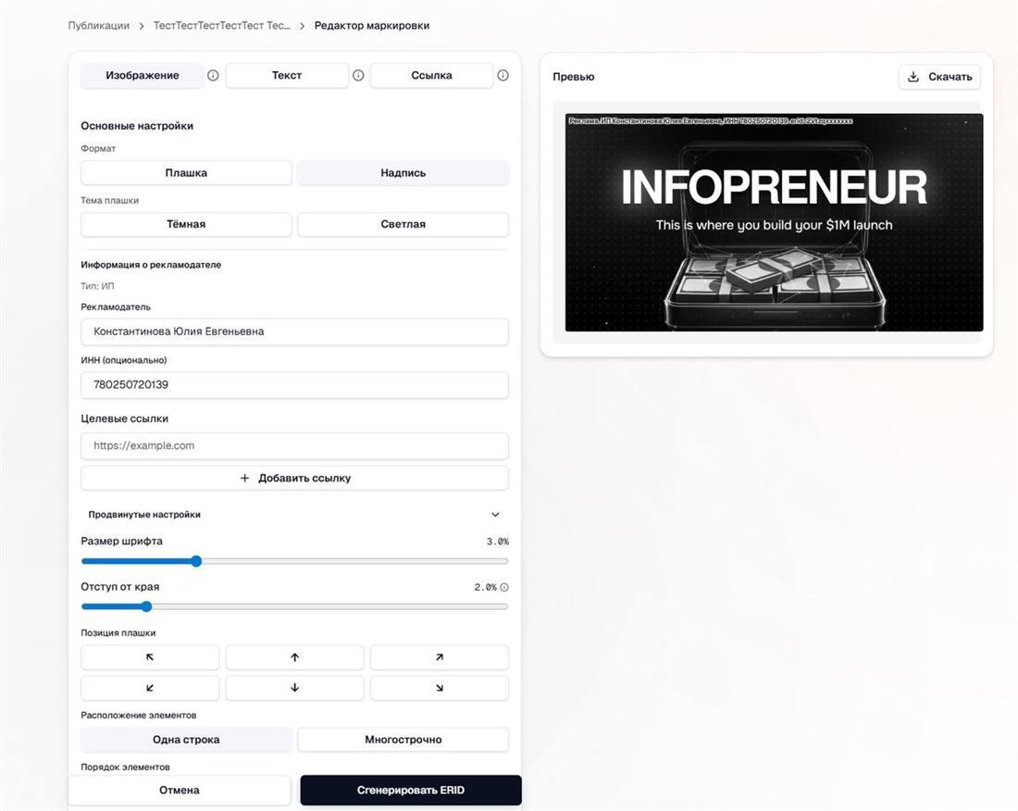Click info icon next to Изображение tab
Image resolution: width=1018 pixels, height=811 pixels.
[x=213, y=75]
